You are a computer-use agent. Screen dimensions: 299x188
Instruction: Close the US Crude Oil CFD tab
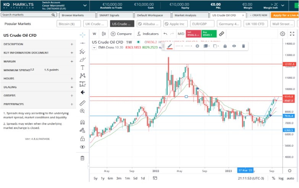243,15
